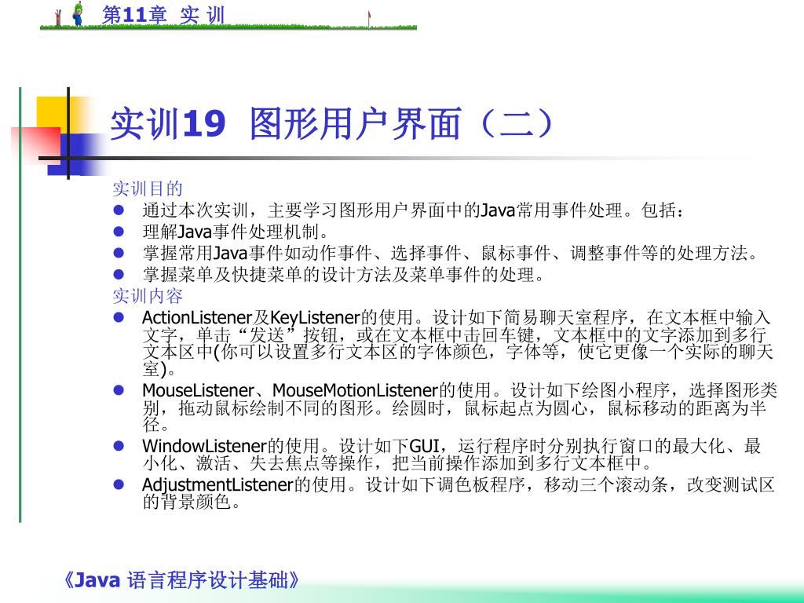Click the heading 实训目的

click(148, 188)
